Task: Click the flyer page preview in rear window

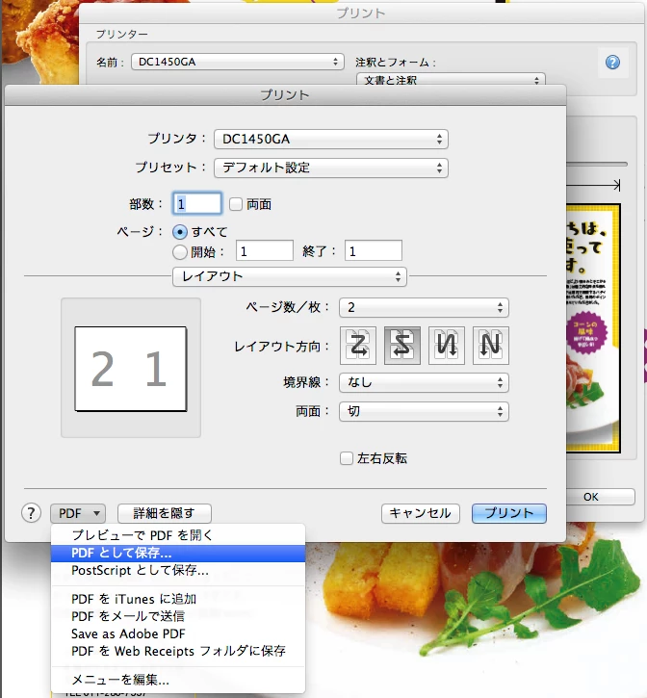Action: [x=593, y=328]
